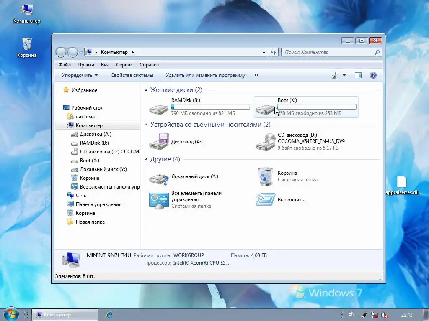The image size is (429, 321).
Task: Click the taskbar clock 22:43
Action: click(x=407, y=315)
